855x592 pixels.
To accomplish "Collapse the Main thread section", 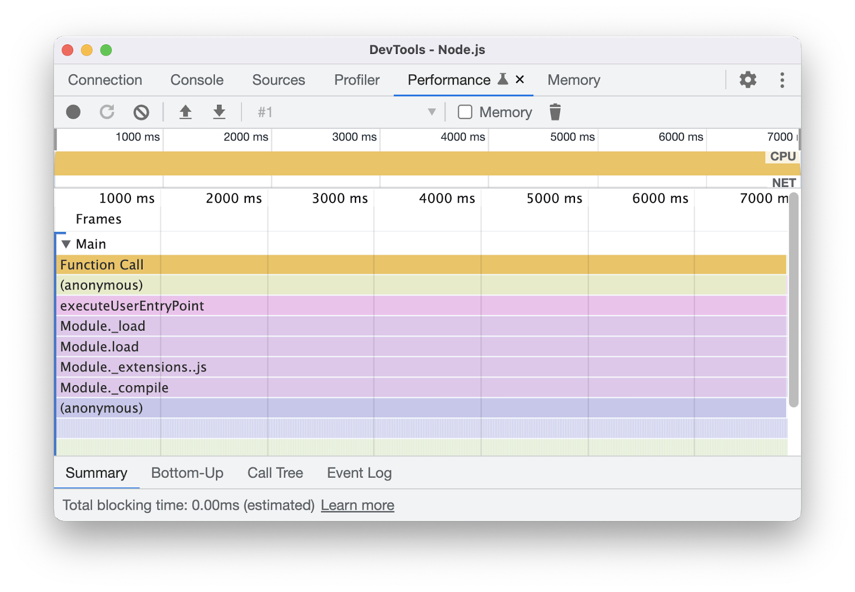I will 66,244.
